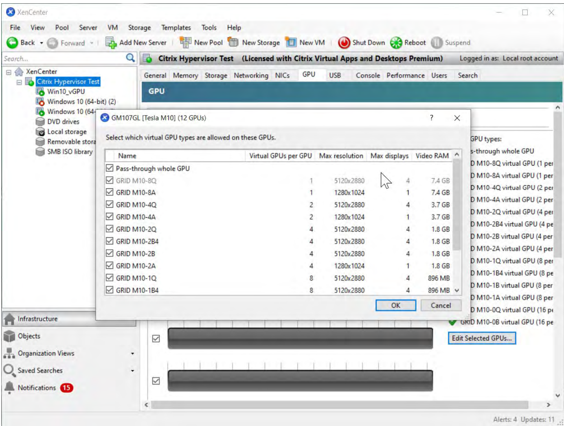Screen dimensions: 564x426
Task: Expand the Organization Views dropdown arrow
Action: tap(132, 354)
